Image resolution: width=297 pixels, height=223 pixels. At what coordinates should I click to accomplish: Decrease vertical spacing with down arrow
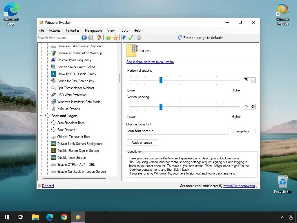tap(253, 107)
